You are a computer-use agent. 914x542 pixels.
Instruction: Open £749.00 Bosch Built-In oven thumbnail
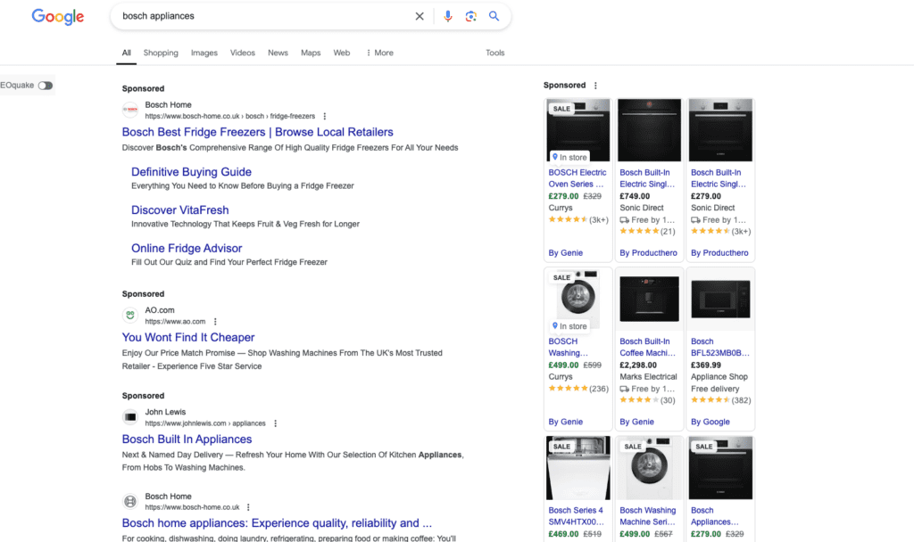point(650,130)
